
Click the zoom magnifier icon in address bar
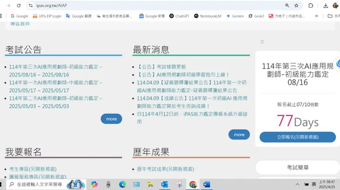coord(287,6)
